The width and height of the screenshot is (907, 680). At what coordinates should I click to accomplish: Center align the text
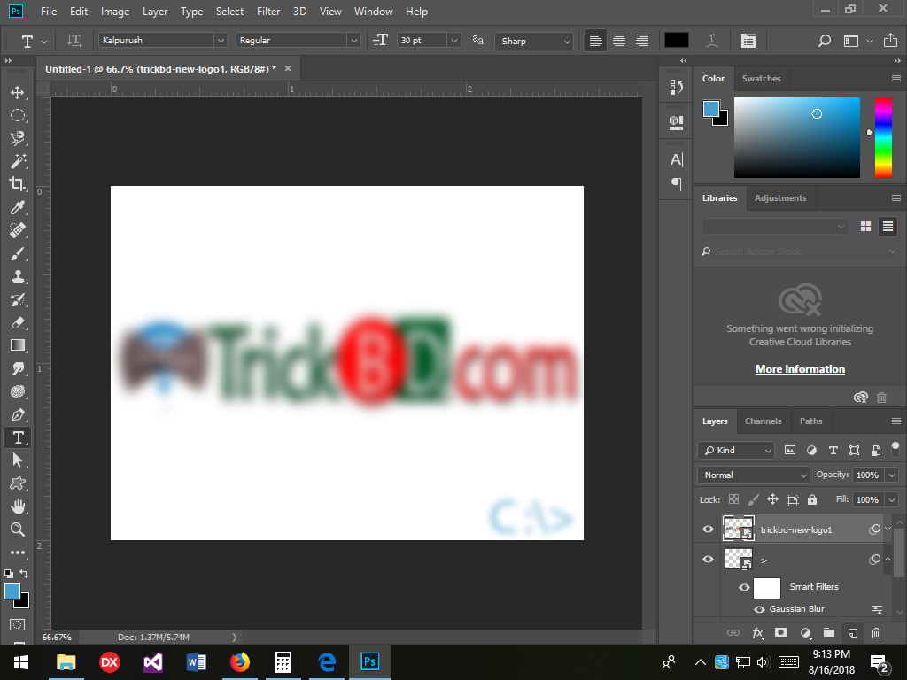(619, 41)
